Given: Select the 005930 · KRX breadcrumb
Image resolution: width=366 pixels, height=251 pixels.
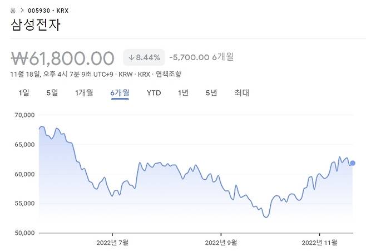Looking at the screenshot, I should coord(48,11).
